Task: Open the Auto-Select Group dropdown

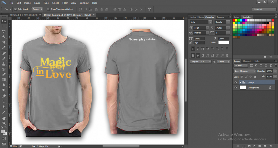Action: click(x=37, y=9)
